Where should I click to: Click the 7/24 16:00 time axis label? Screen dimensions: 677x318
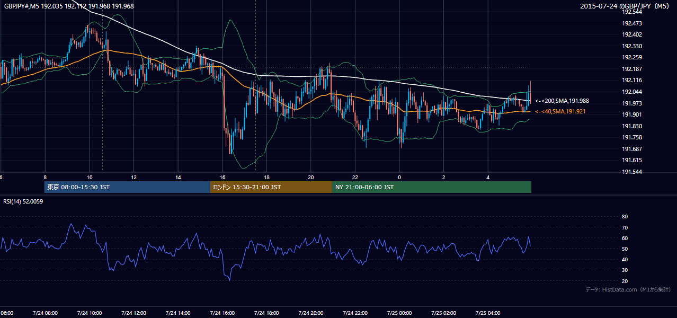[x=222, y=313]
